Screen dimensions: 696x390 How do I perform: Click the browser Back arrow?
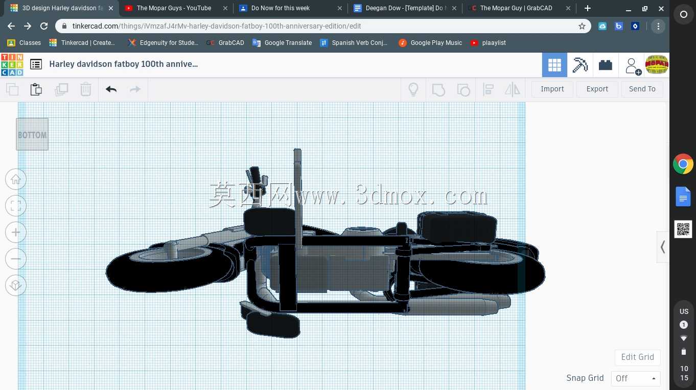(11, 26)
